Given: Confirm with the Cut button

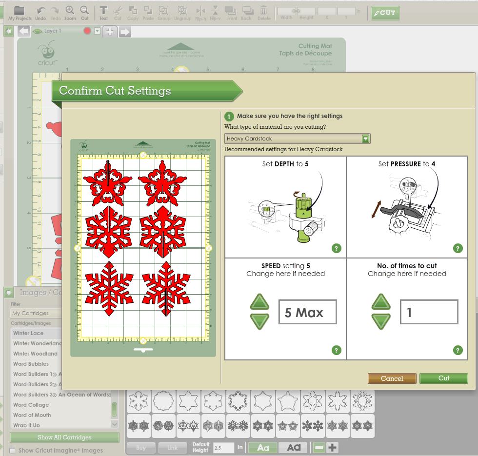Looking at the screenshot, I should pos(443,378).
